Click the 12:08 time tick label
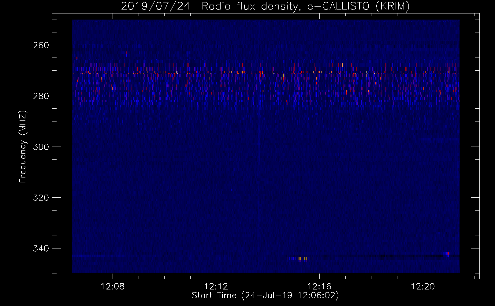The width and height of the screenshot is (495, 306). [113, 287]
